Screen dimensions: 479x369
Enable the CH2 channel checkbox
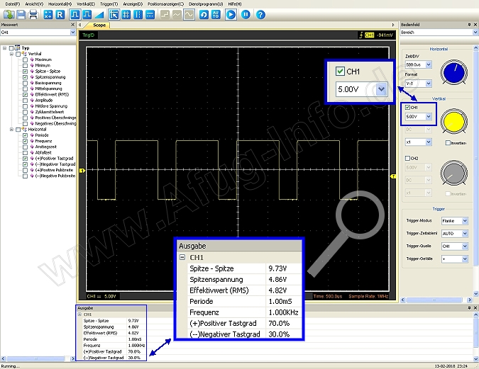click(x=407, y=158)
